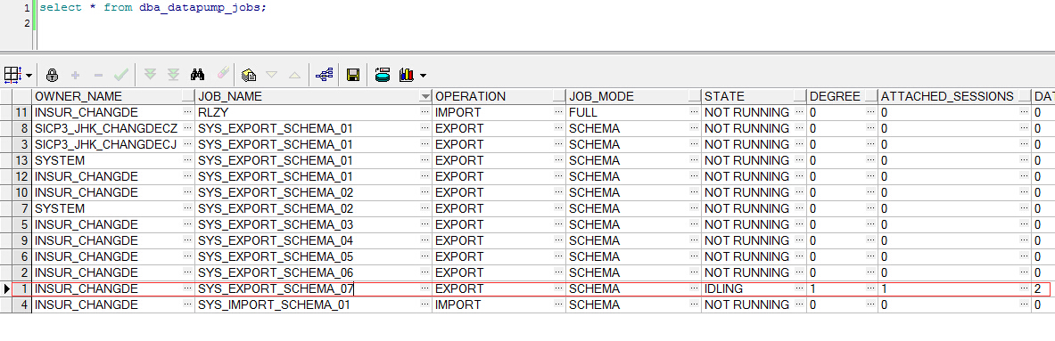Open ellipsis button of IDLING state cell

(800, 289)
